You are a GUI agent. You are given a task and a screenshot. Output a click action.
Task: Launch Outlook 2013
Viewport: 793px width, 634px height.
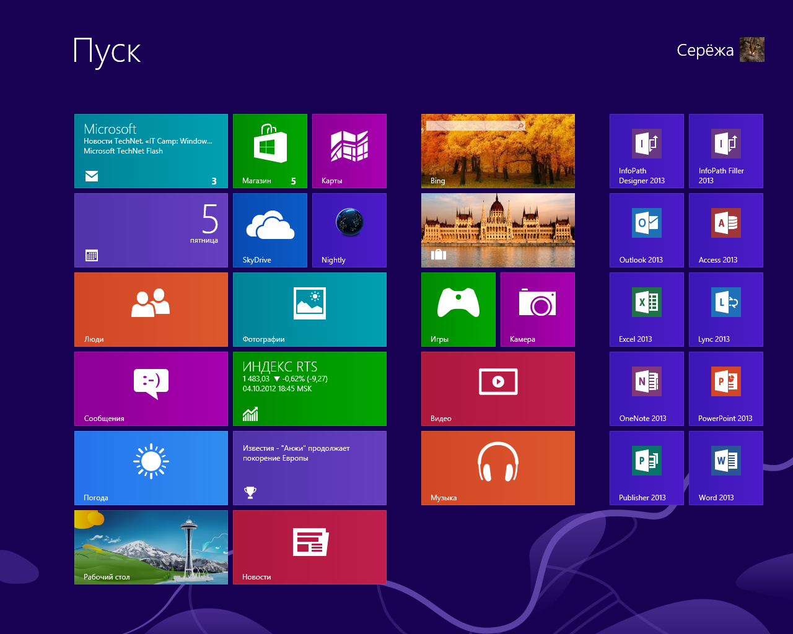(x=647, y=230)
